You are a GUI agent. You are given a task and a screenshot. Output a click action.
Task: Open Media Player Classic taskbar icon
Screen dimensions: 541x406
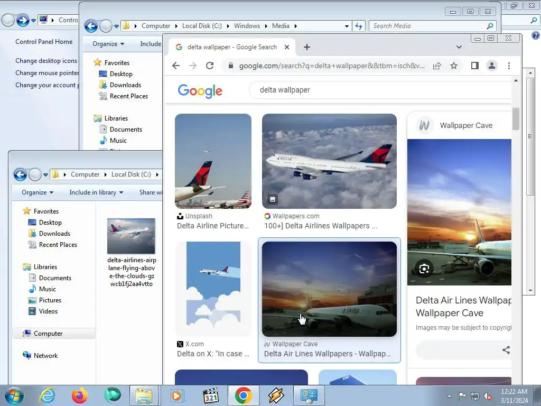(x=211, y=395)
